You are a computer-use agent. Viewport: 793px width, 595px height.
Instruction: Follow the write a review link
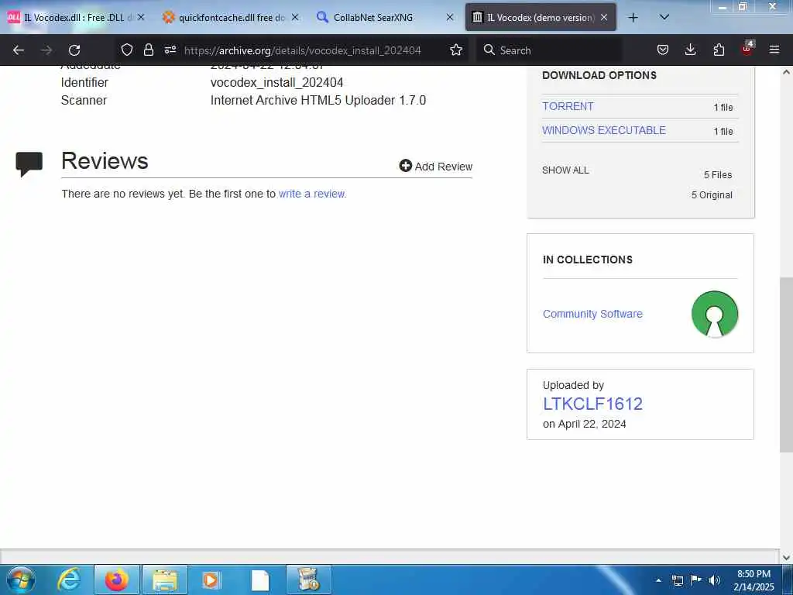312,194
